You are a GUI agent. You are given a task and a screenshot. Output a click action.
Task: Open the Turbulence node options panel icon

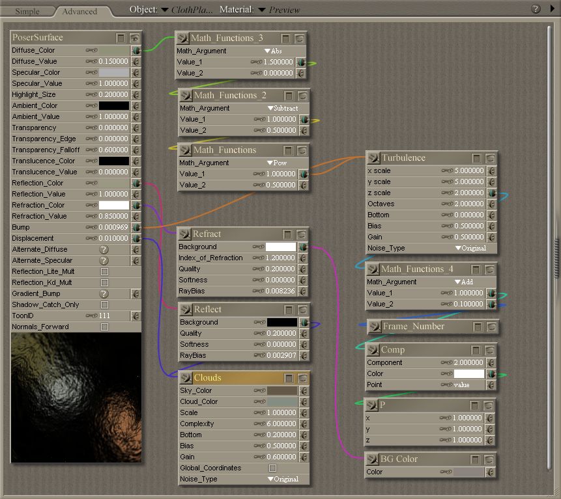(x=476, y=158)
